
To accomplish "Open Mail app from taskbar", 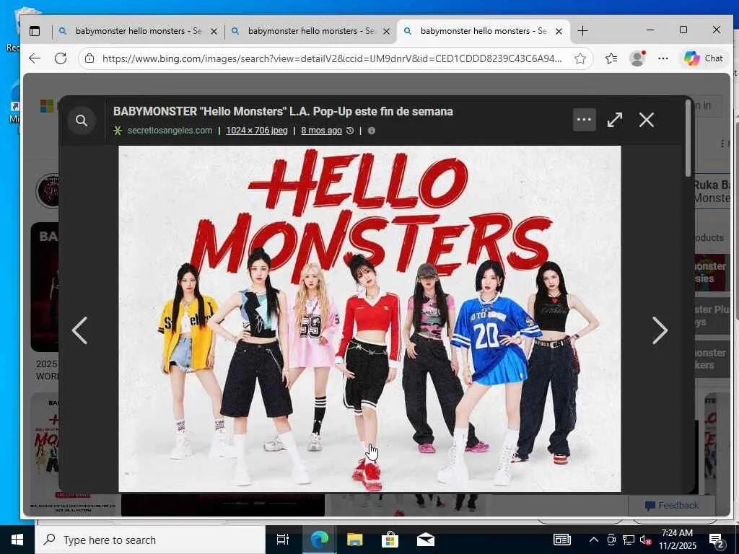I will (425, 540).
